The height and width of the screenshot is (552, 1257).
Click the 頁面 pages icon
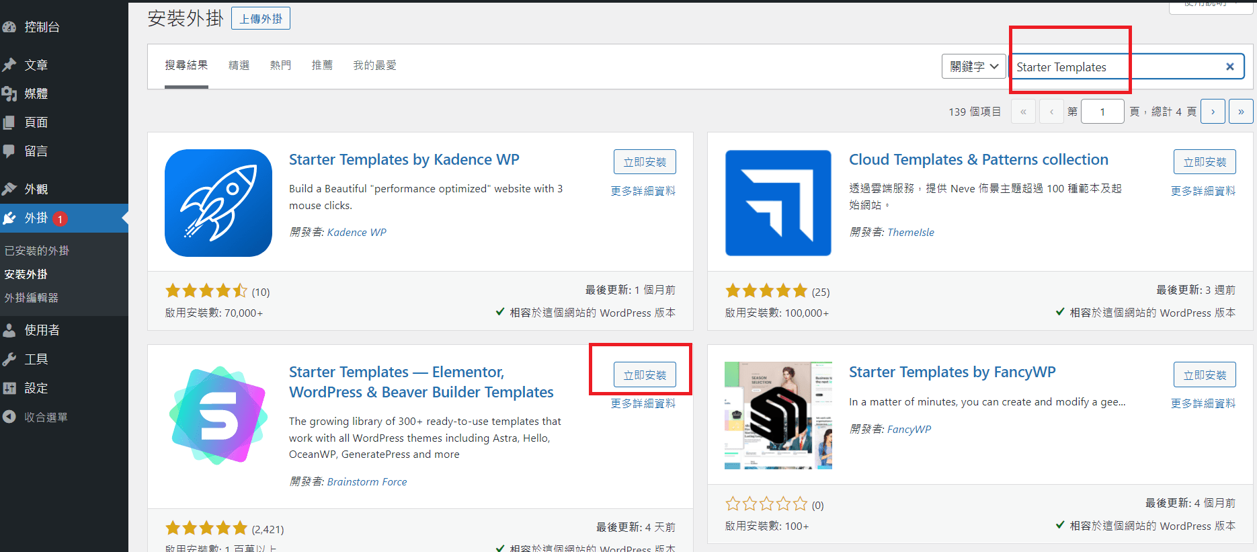(x=9, y=122)
